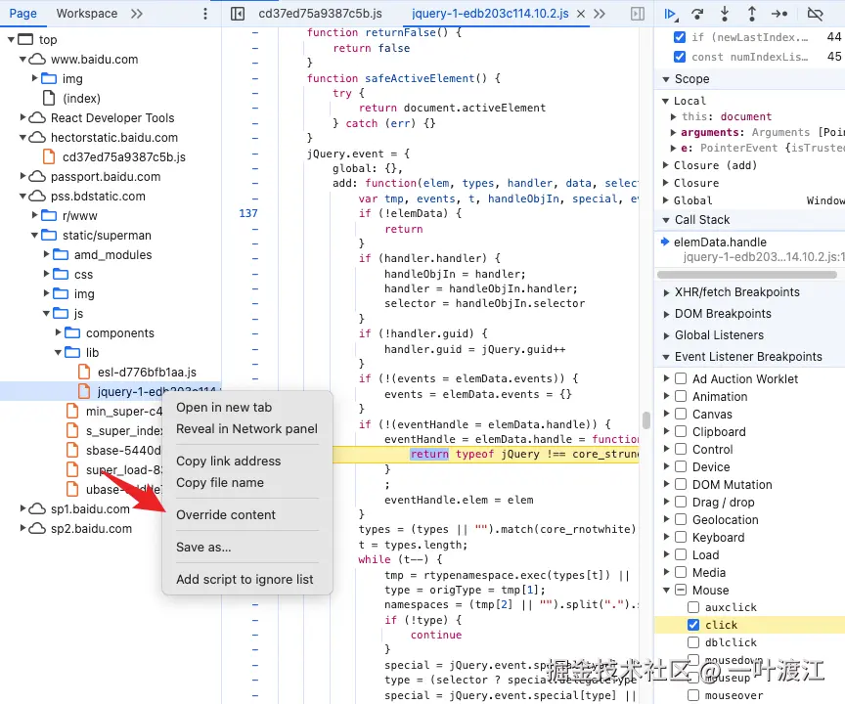Expand the Drag / drop category arrow
Screen dimensions: 845x704
(666, 502)
